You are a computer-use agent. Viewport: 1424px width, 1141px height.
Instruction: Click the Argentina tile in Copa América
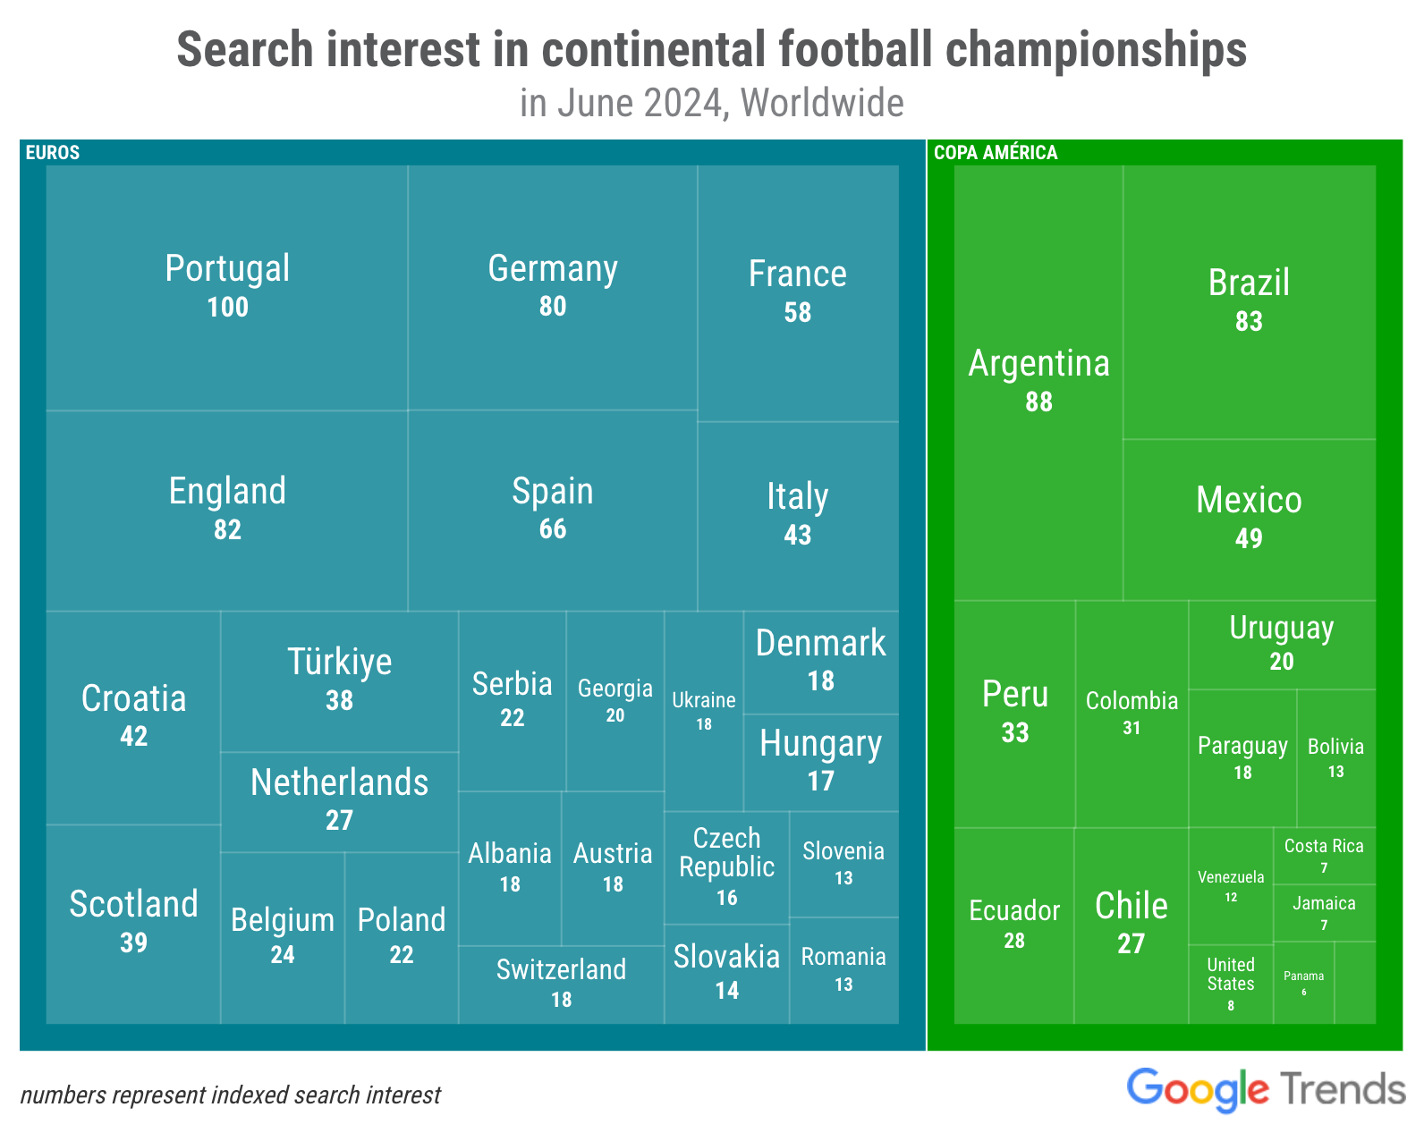[x=1038, y=383]
